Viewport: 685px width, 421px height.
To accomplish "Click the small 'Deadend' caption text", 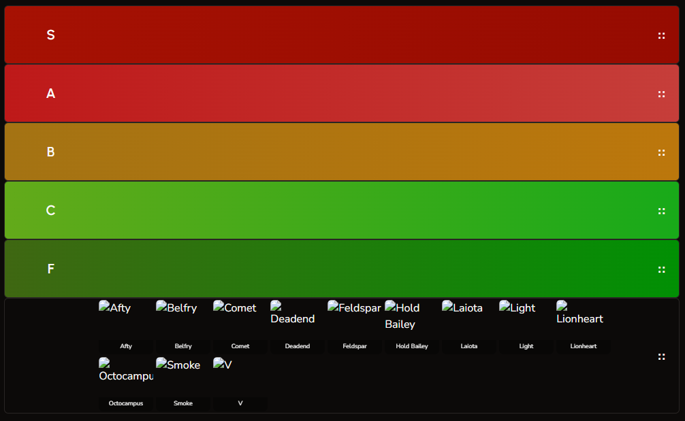I will tap(298, 346).
